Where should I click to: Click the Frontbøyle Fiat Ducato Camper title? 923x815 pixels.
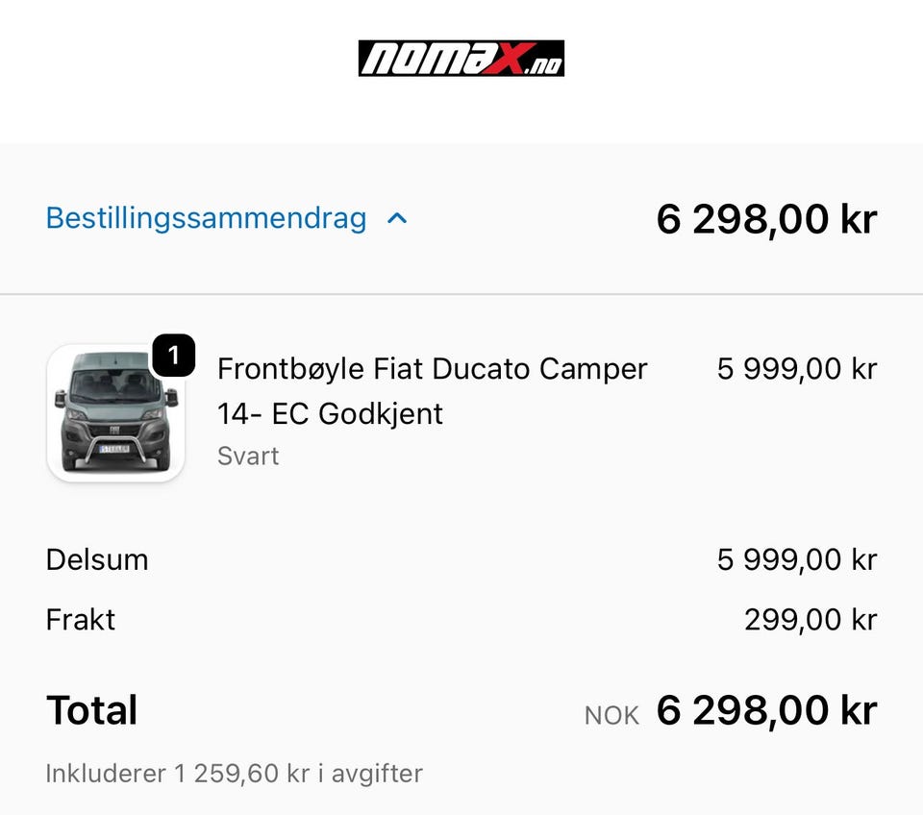click(x=432, y=369)
